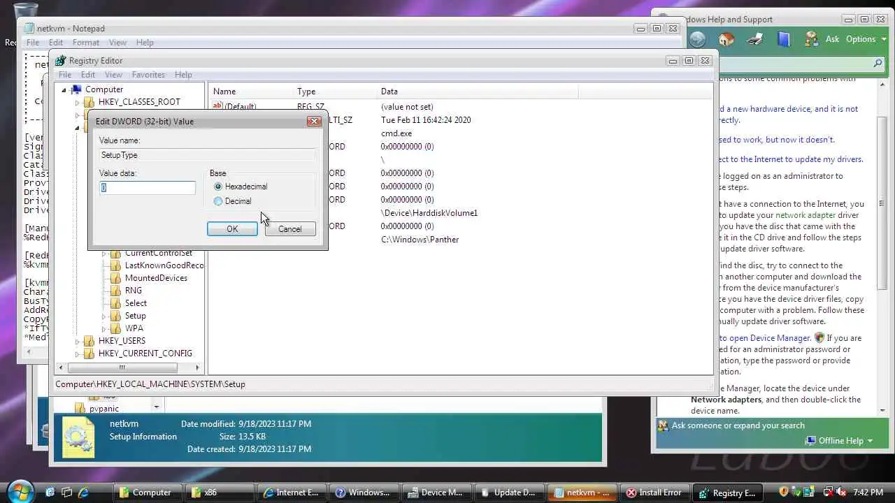Select the LastKnownGoodRecovery folder icon

coord(115,265)
